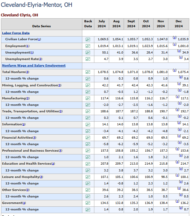Open back data chart for Trade, Transportation, and Utilities
Screen dimensions: 193x216
click(x=88, y=111)
